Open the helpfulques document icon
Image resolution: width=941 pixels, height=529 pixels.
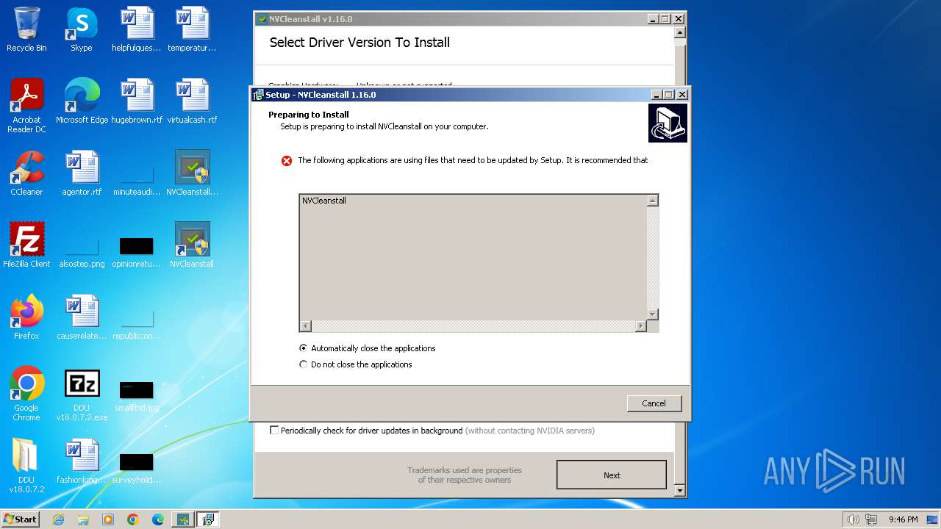tap(137, 29)
